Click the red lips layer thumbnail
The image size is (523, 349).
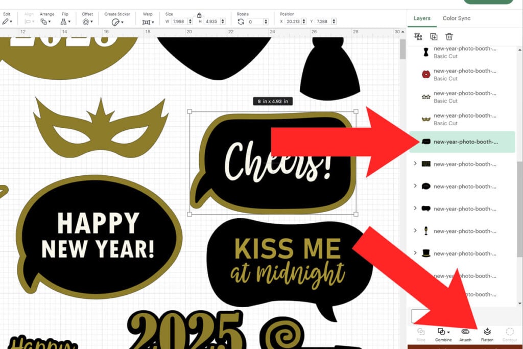coord(426,75)
